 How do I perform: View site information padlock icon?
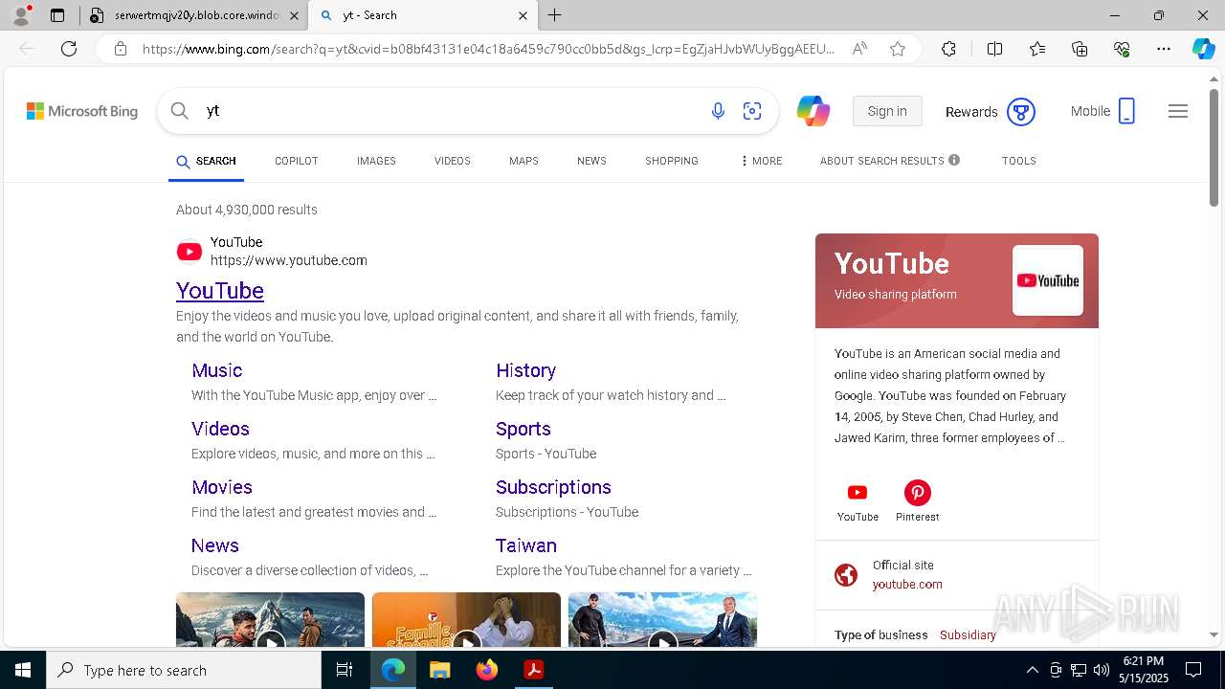(x=121, y=49)
